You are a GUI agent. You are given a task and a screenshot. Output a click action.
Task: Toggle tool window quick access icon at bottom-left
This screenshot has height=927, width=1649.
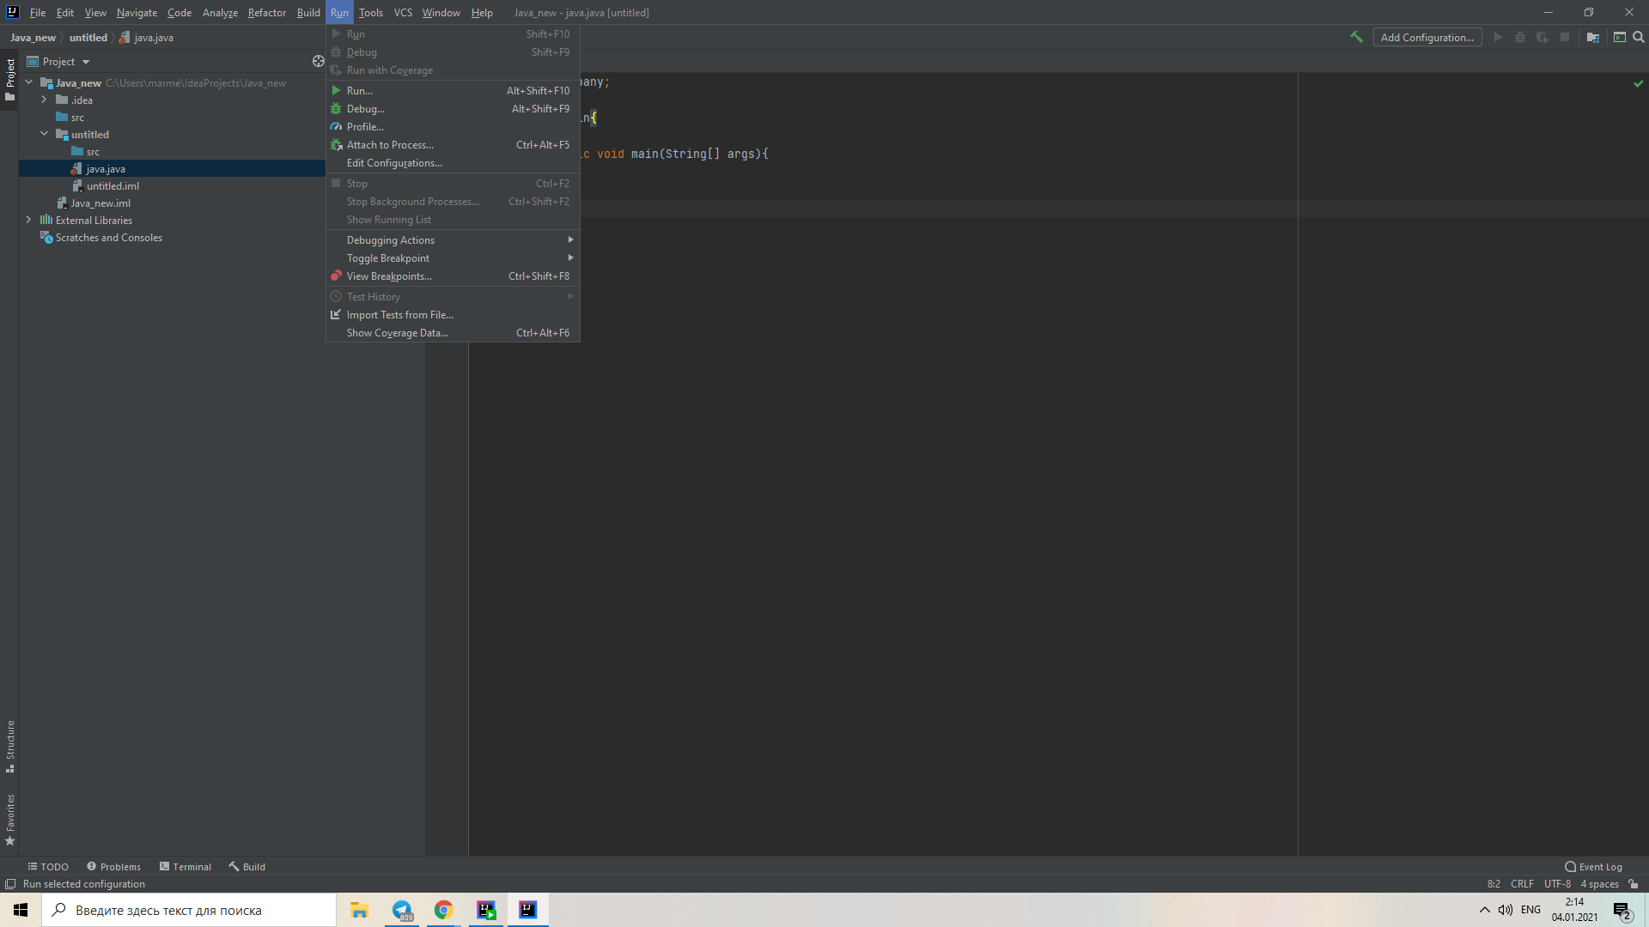pyautogui.click(x=10, y=884)
